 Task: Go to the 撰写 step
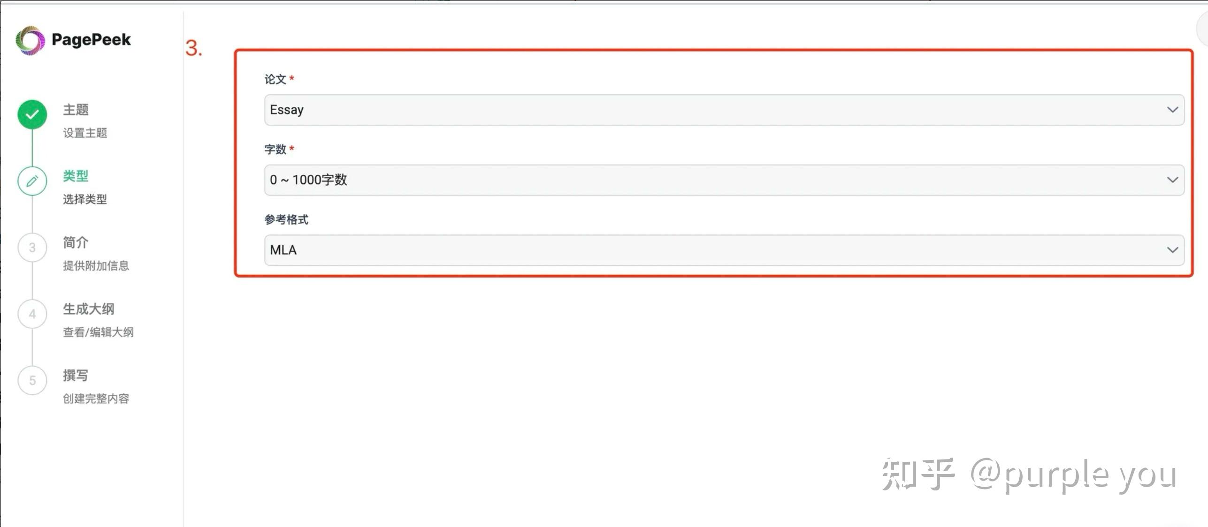[76, 376]
